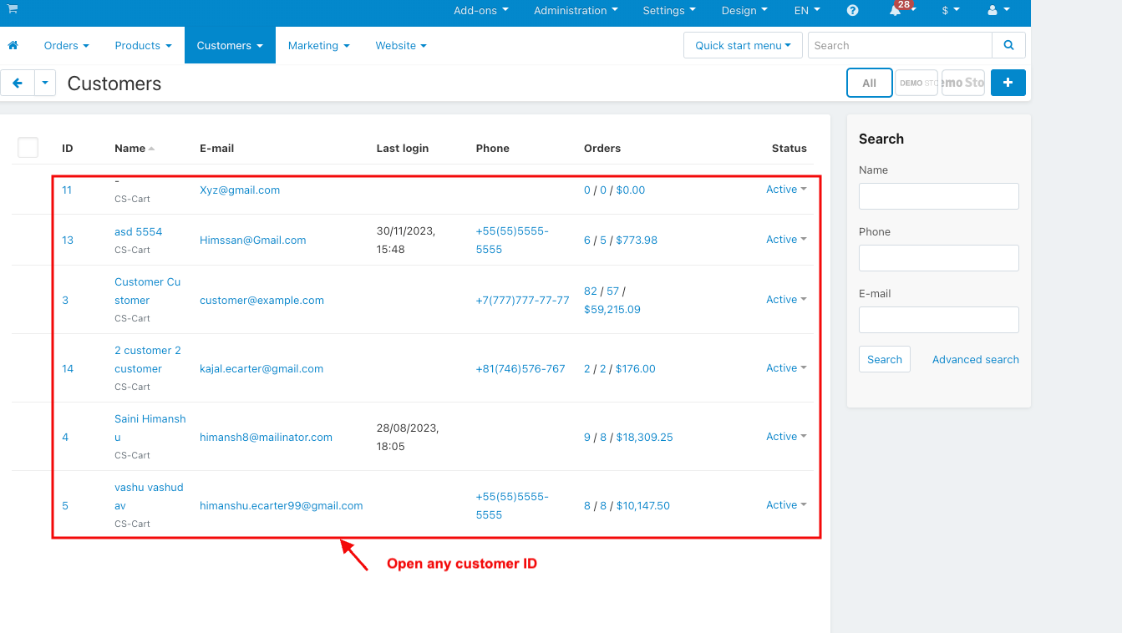Open the currency dollar dropdown
This screenshot has width=1122, height=633.
[950, 11]
